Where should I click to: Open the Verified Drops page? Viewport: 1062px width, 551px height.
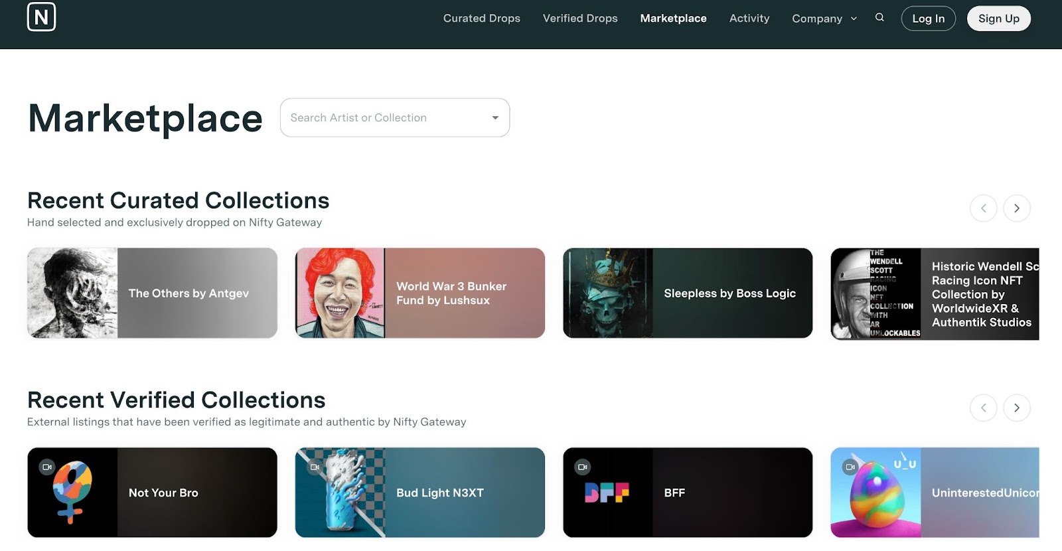point(580,19)
